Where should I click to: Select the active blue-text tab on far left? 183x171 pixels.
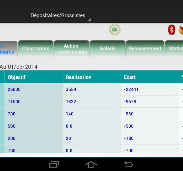click(8, 49)
